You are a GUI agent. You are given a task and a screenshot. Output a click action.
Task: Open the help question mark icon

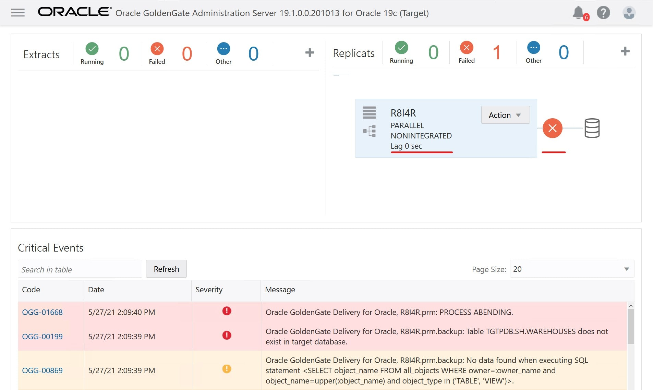click(x=603, y=13)
